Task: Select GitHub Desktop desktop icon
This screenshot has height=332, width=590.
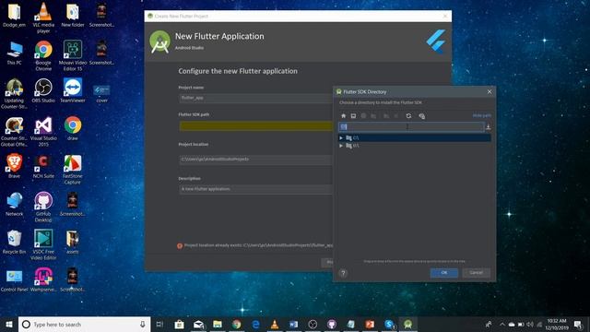Action: [43, 207]
